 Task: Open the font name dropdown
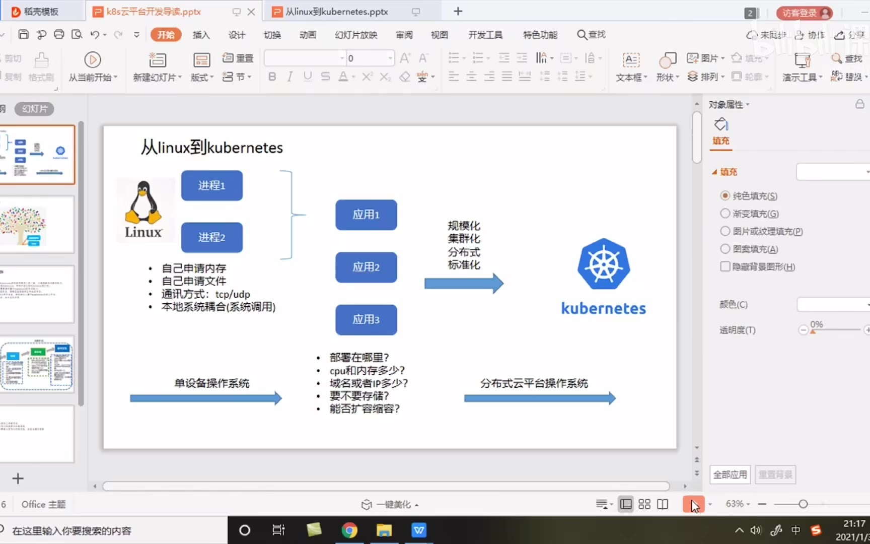pos(342,58)
